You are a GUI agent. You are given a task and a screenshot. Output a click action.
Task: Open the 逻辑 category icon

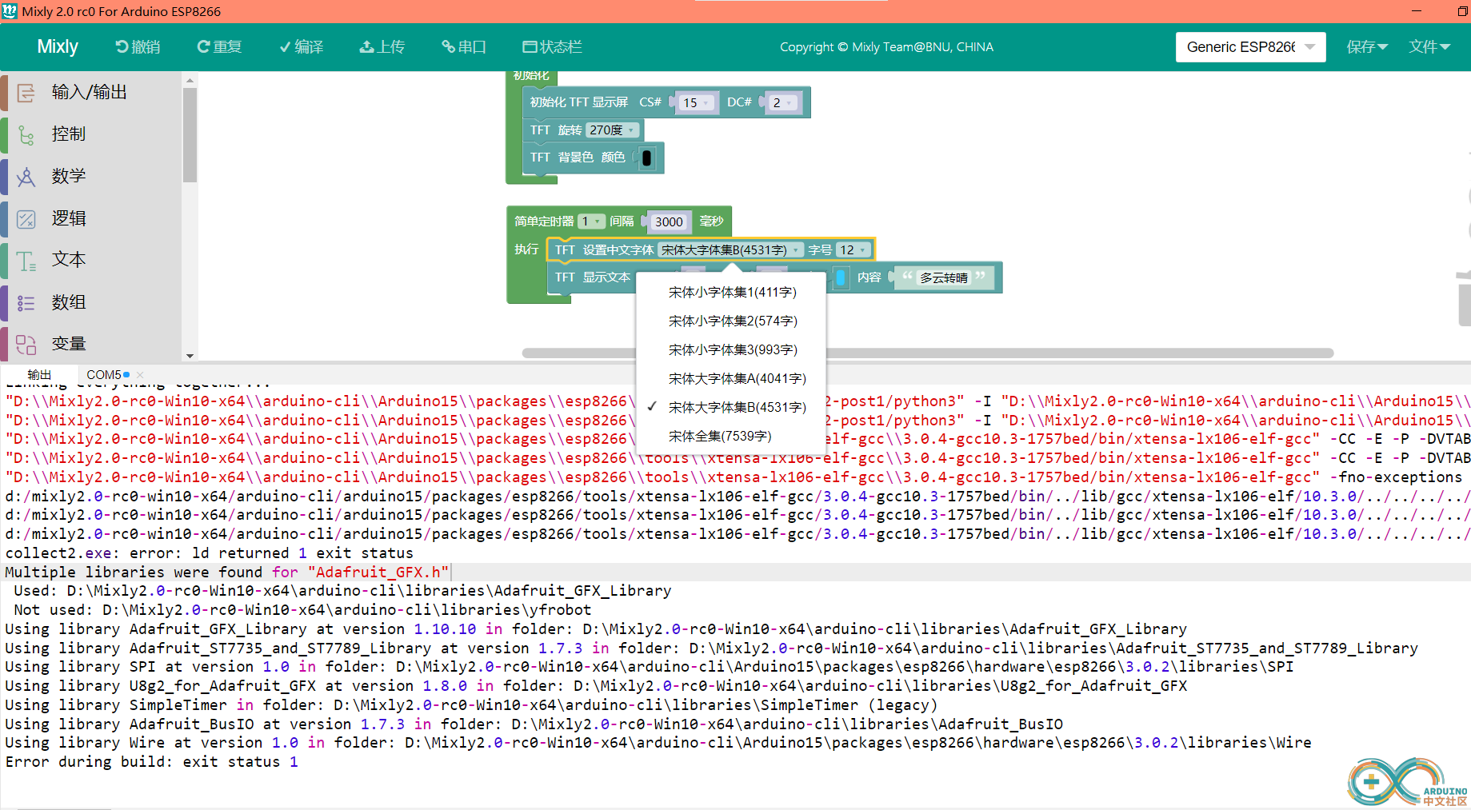[x=26, y=219]
